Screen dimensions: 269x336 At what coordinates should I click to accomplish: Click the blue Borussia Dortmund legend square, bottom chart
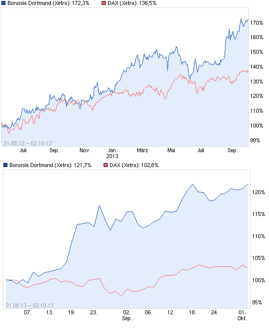tap(5, 165)
